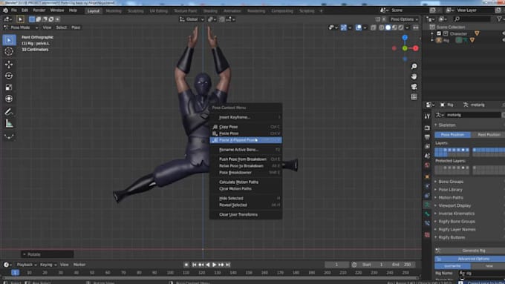Choose Clear User Transforms entry
This screenshot has width=505, height=284.
point(246,214)
